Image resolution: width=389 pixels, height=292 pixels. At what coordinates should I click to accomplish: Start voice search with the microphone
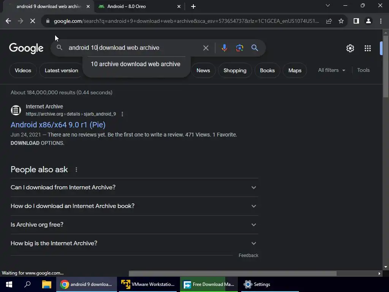224,48
